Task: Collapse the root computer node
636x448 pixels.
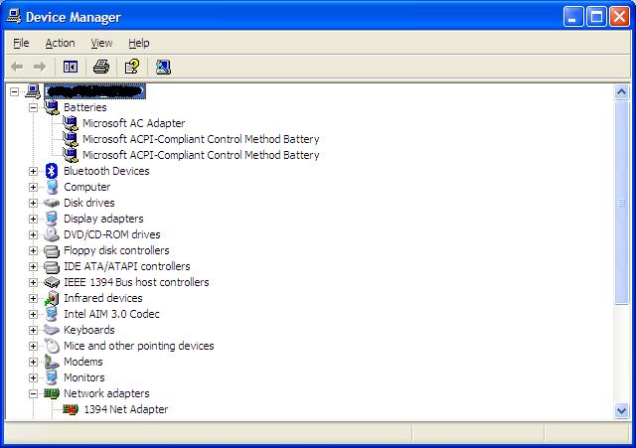Action: click(x=15, y=91)
